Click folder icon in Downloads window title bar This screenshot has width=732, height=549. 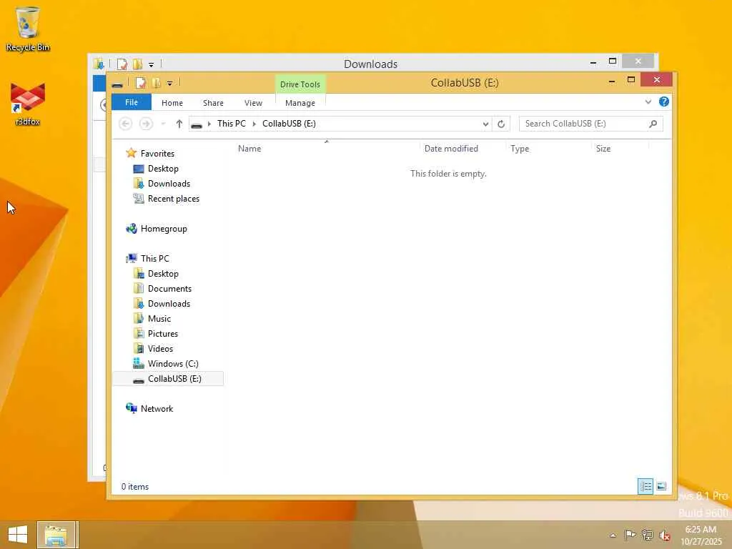click(x=99, y=64)
